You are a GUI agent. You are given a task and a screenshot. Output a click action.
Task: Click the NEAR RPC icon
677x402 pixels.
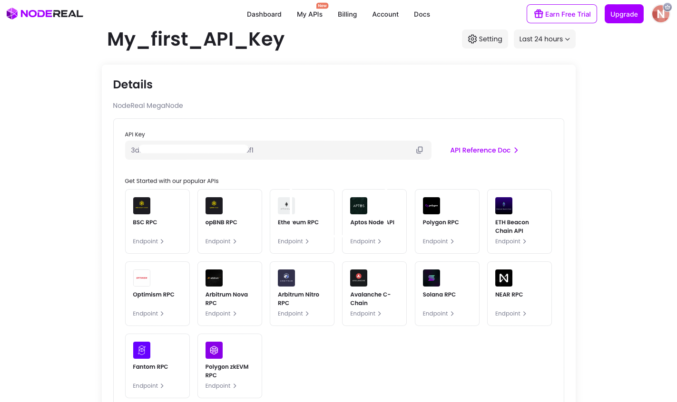(x=504, y=278)
